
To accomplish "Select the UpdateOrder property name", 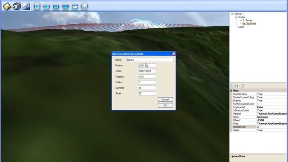I will (239, 127).
